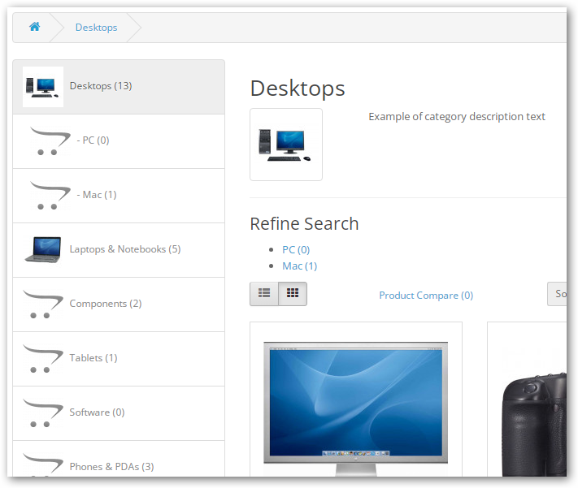578x488 pixels.
Task: Click the Refine Search heading
Action: [304, 223]
